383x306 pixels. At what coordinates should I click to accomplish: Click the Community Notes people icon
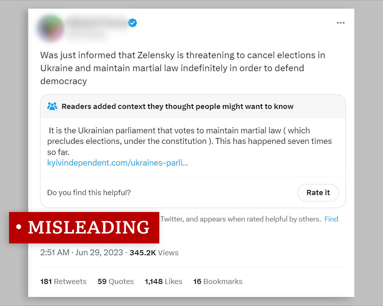[x=51, y=106]
